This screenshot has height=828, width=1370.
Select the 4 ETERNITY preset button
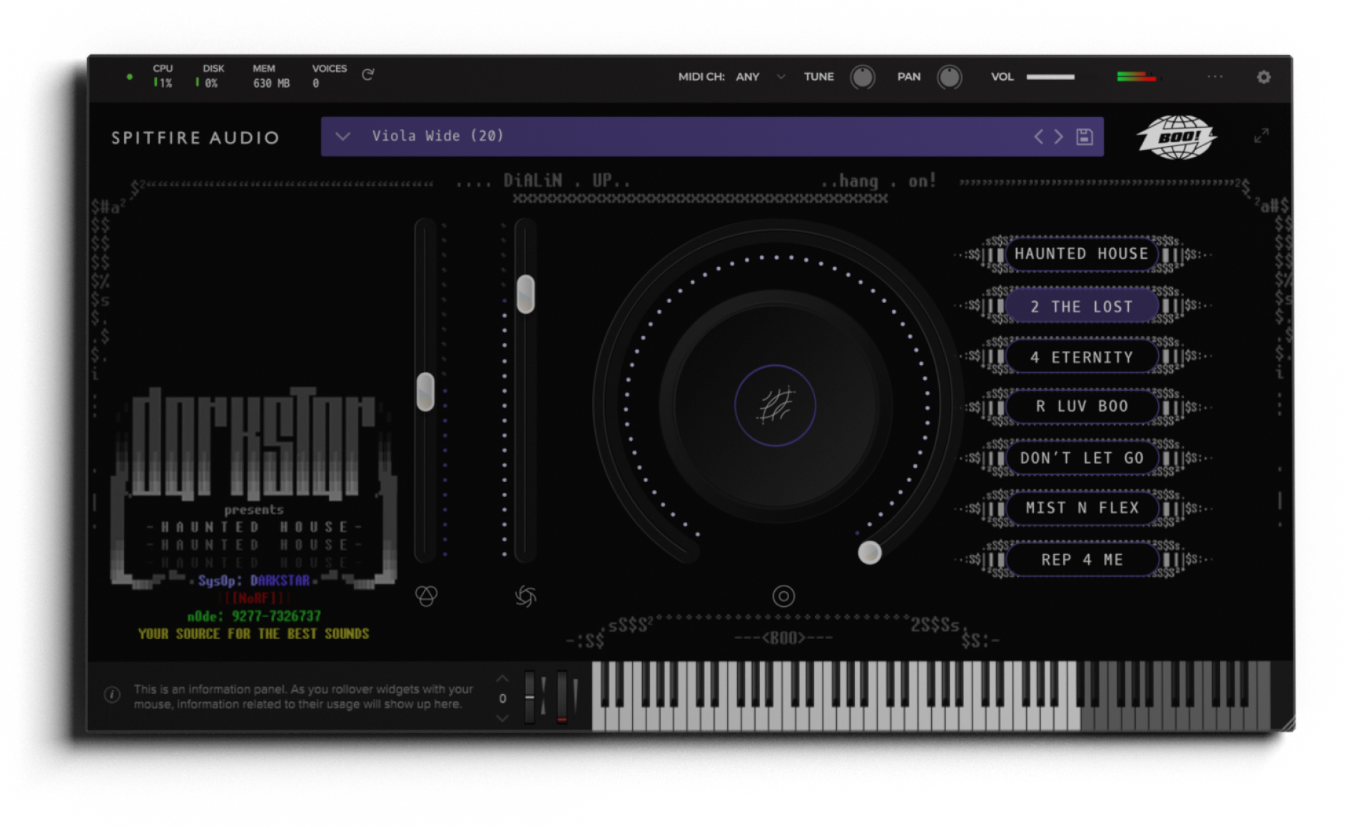tap(1081, 357)
